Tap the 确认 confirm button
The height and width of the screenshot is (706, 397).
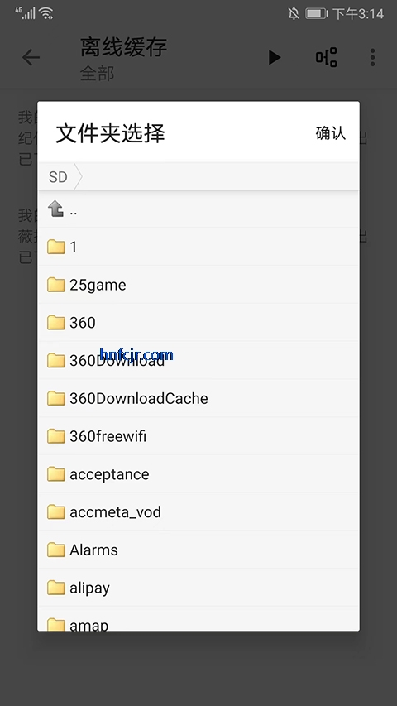(x=331, y=132)
